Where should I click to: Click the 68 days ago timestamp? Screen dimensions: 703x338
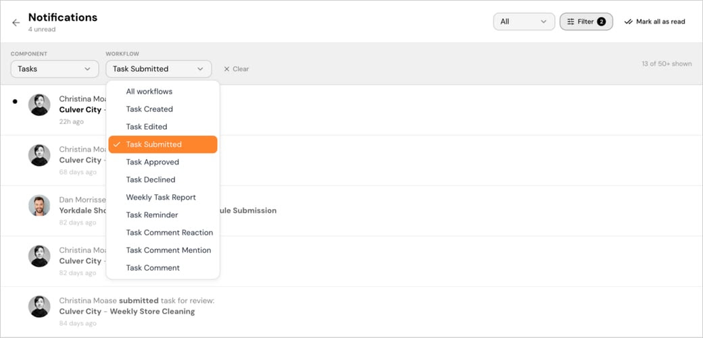coord(78,172)
